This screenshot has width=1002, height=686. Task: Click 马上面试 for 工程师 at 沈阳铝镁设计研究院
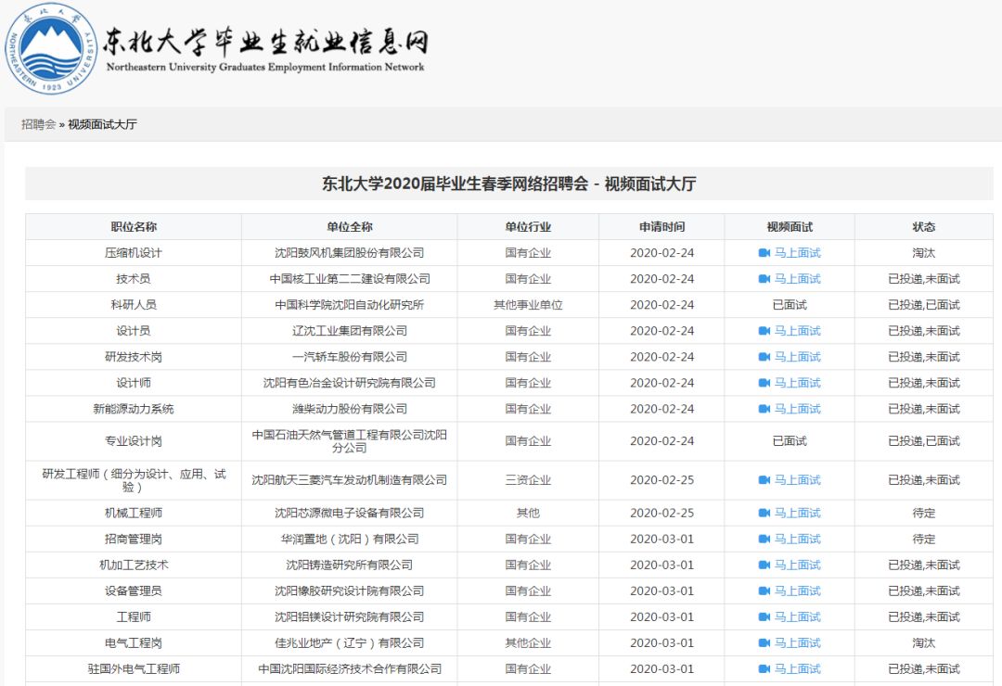coord(796,616)
